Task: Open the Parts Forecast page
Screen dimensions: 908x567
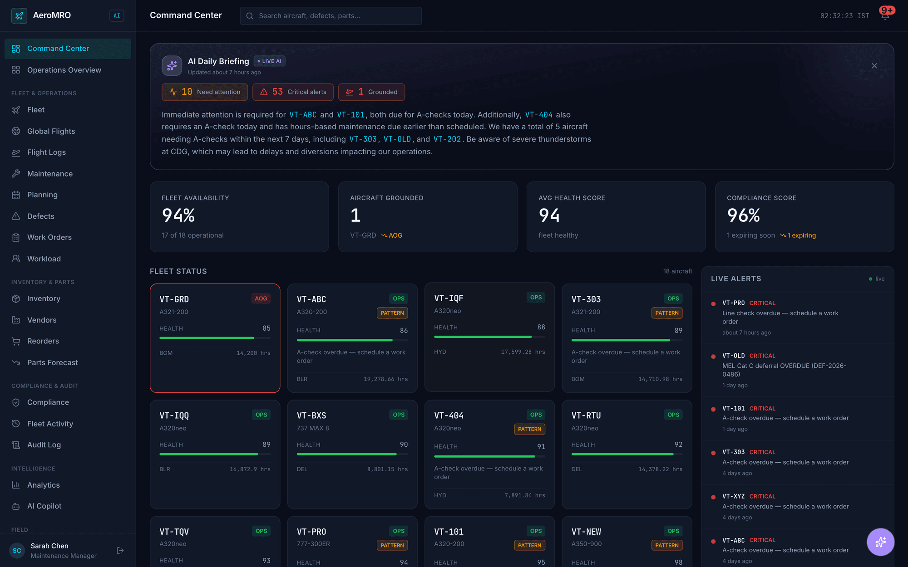Action: [68, 362]
